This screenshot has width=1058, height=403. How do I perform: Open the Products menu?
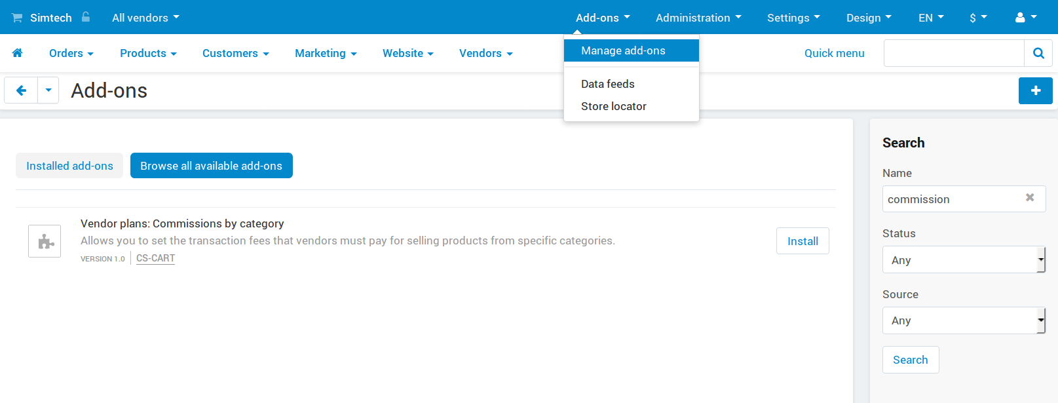point(148,53)
